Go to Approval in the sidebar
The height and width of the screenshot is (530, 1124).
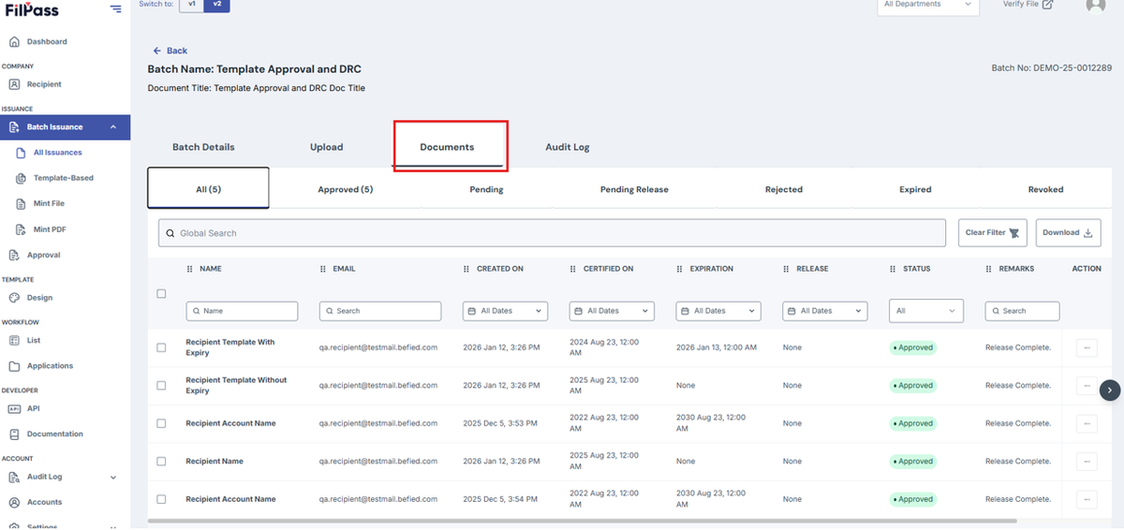pos(44,255)
